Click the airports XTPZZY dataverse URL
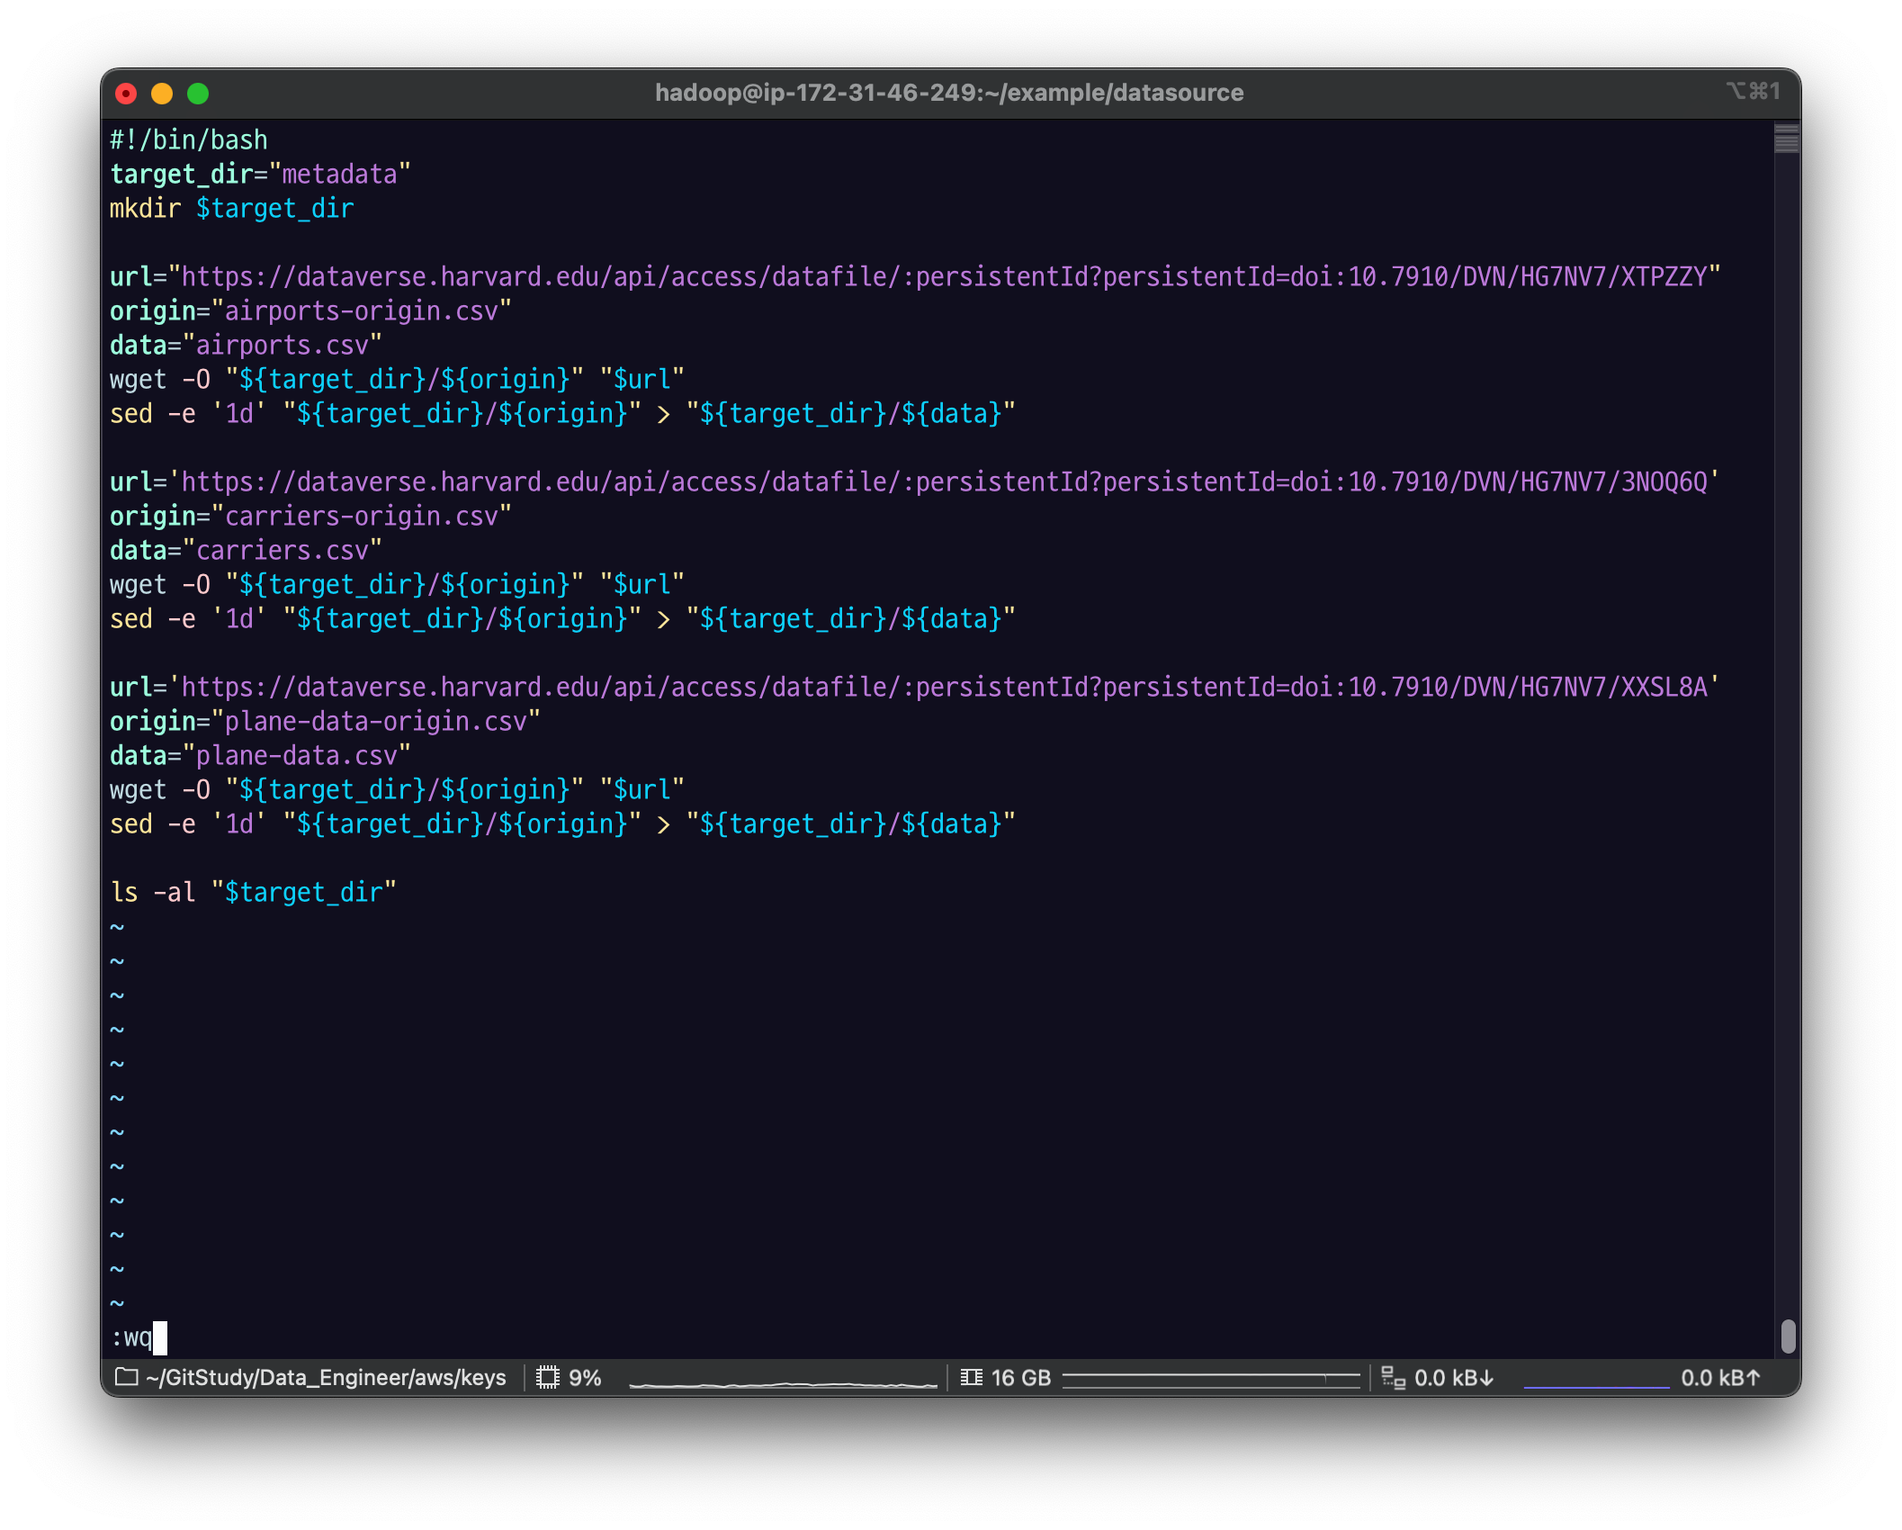This screenshot has width=1902, height=1530. click(x=943, y=276)
